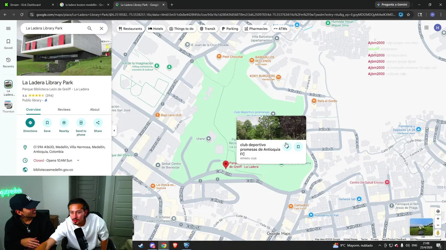Filter by Transit chip

(207, 29)
